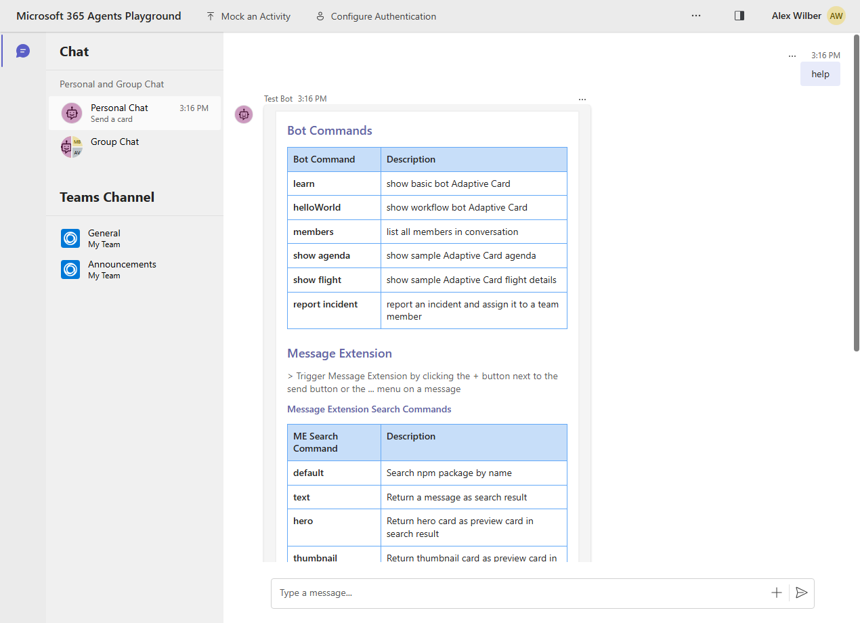Screen dimensions: 860x623
Task: Open the options menu above the help message
Action: click(792, 56)
